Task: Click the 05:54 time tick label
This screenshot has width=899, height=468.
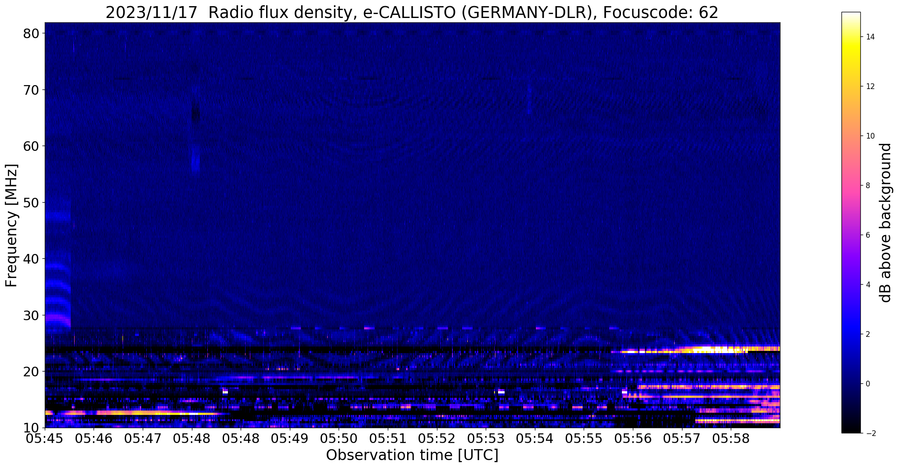Action: 535,438
